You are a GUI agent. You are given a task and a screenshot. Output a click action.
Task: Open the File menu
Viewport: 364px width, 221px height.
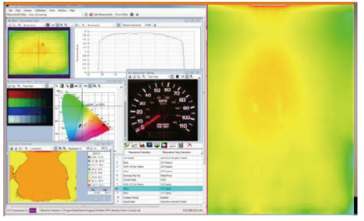click(11, 11)
